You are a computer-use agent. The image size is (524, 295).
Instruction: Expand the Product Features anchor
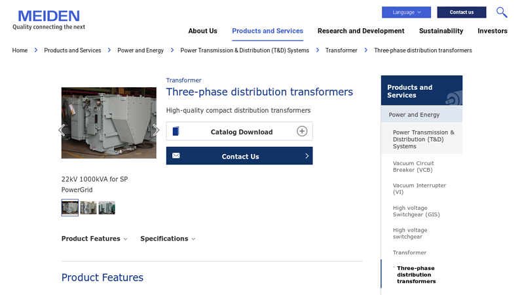pos(94,239)
